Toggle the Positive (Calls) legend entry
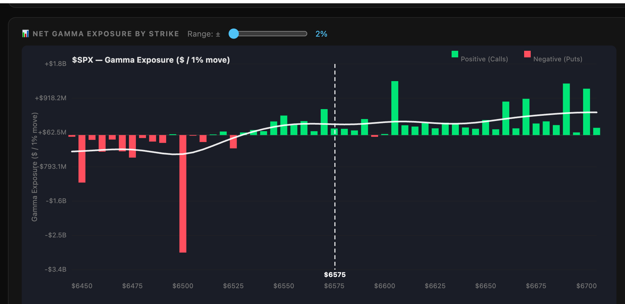 tap(480, 57)
